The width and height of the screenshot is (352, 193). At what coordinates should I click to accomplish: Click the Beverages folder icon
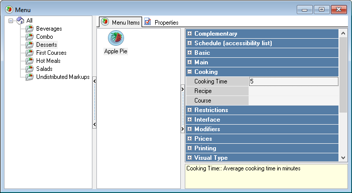(x=30, y=29)
